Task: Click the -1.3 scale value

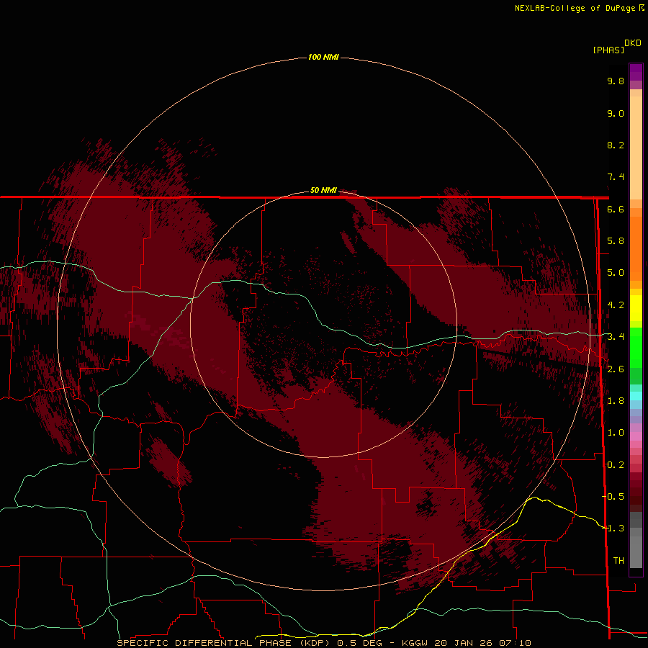Action: coord(613,528)
